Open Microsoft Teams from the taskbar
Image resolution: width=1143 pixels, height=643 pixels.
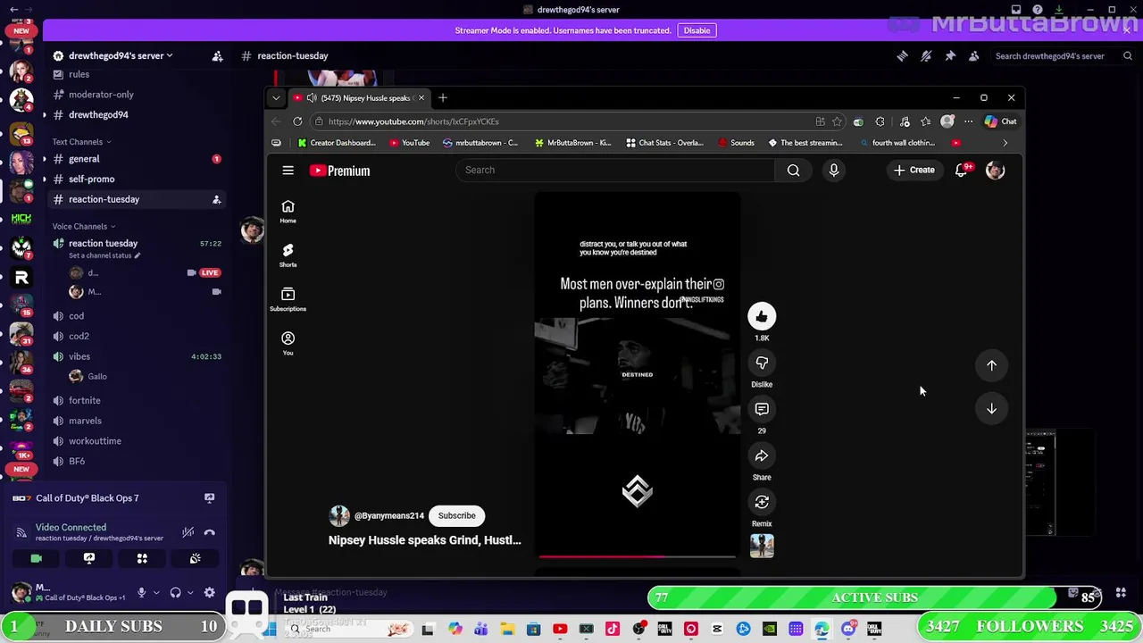point(481,630)
